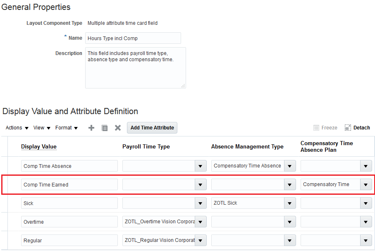Click the Name input field
The width and height of the screenshot is (375, 251).
coord(133,38)
